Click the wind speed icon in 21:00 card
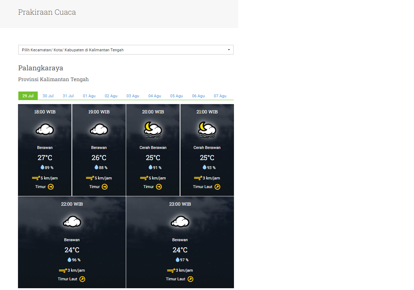The width and height of the screenshot is (414, 290). tap(198, 178)
